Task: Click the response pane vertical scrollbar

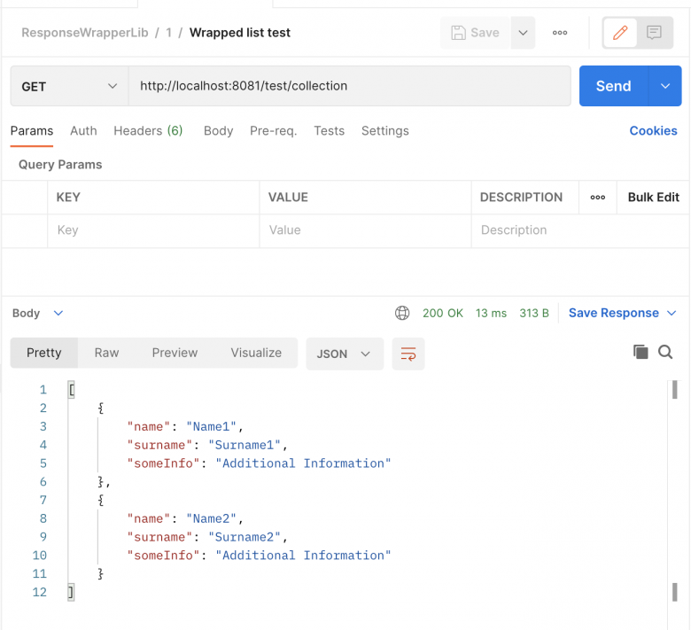Action: coord(674,491)
